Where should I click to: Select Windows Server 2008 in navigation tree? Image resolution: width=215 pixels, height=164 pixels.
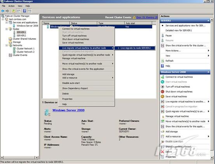(28, 26)
